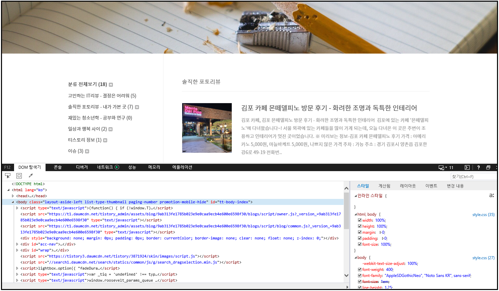Viewport: 499px width, 291px height.
Task: Select the -webkit-text-size-adjust property
Action: pyautogui.click(x=390, y=264)
